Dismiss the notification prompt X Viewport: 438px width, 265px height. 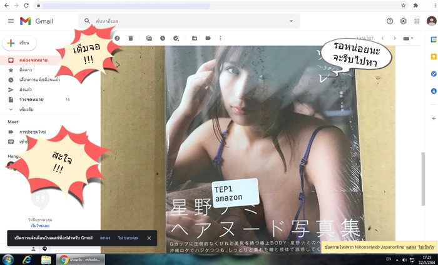point(149,238)
